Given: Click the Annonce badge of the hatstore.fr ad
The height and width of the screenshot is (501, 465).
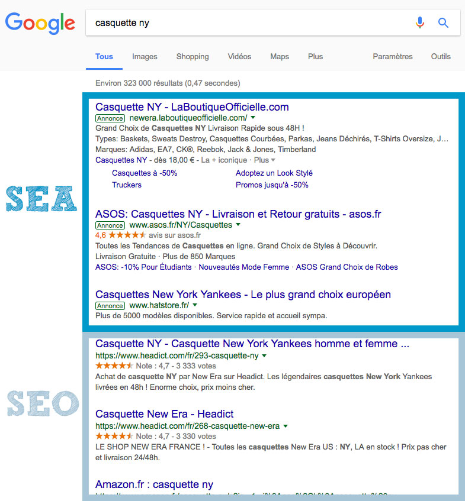Looking at the screenshot, I should 110,306.
